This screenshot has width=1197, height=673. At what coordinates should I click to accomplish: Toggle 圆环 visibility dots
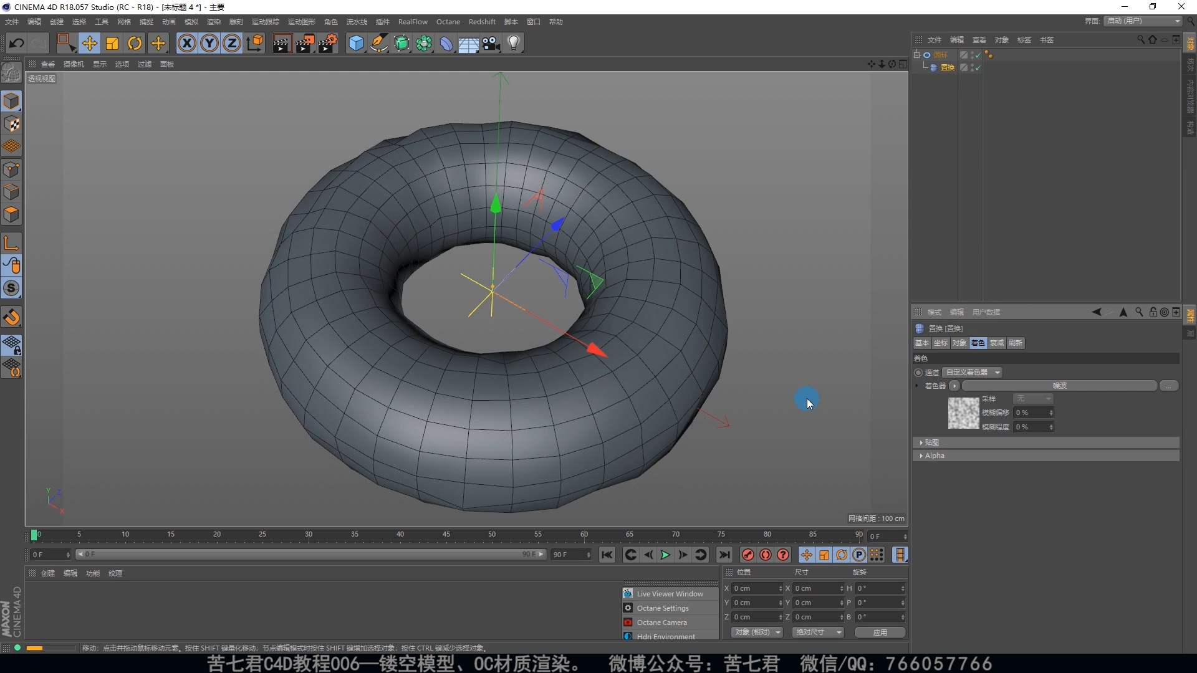point(972,55)
